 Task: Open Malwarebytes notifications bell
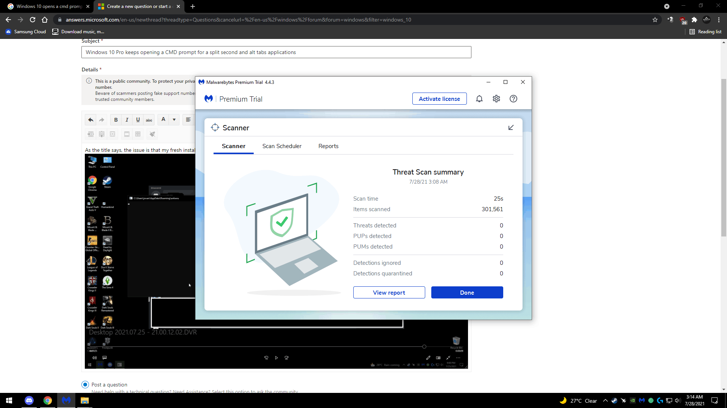coord(479,99)
